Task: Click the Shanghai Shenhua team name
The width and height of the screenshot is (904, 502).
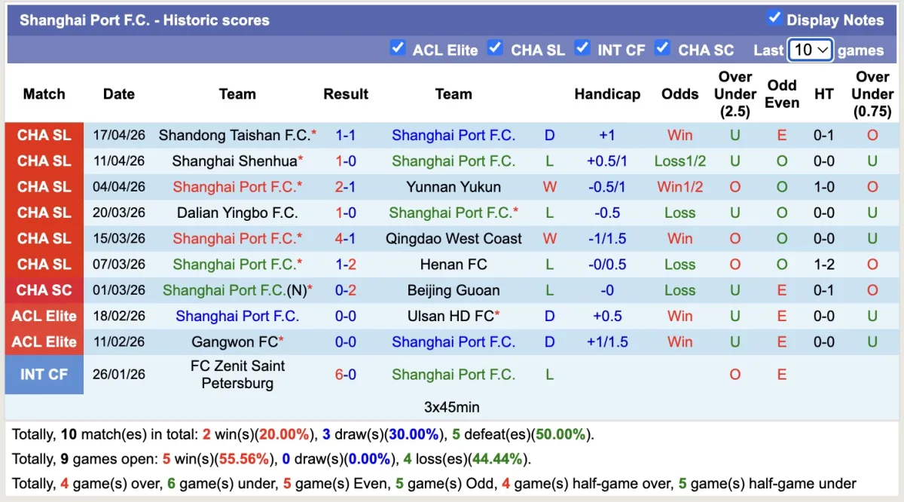Action: coord(234,161)
